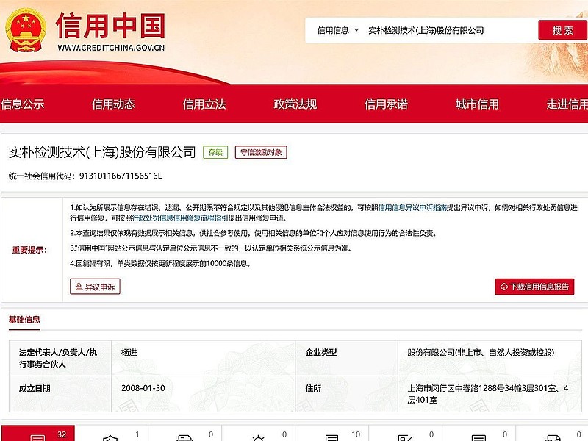This screenshot has width=588, height=441.
Task: Click the address value 上海市闵行区中春路1288号
Action: 488,394
